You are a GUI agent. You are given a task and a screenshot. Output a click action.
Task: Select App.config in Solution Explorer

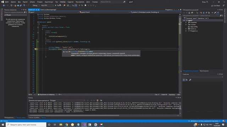[x=194, y=27]
